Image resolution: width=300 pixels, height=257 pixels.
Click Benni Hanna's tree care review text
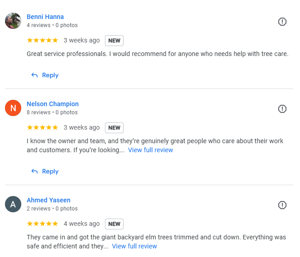(157, 54)
